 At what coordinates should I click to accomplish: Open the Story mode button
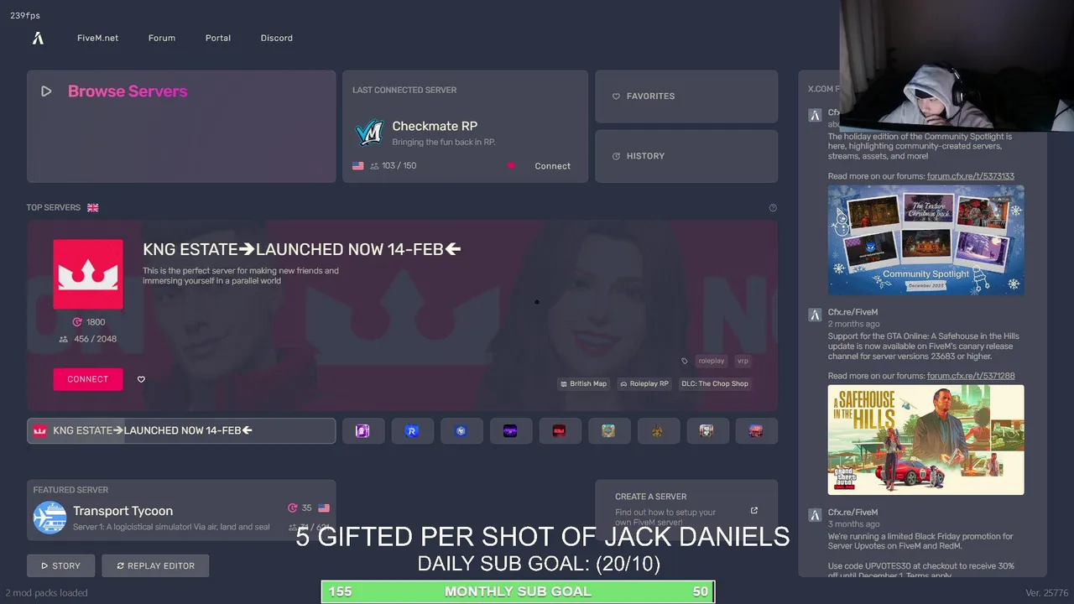point(60,565)
